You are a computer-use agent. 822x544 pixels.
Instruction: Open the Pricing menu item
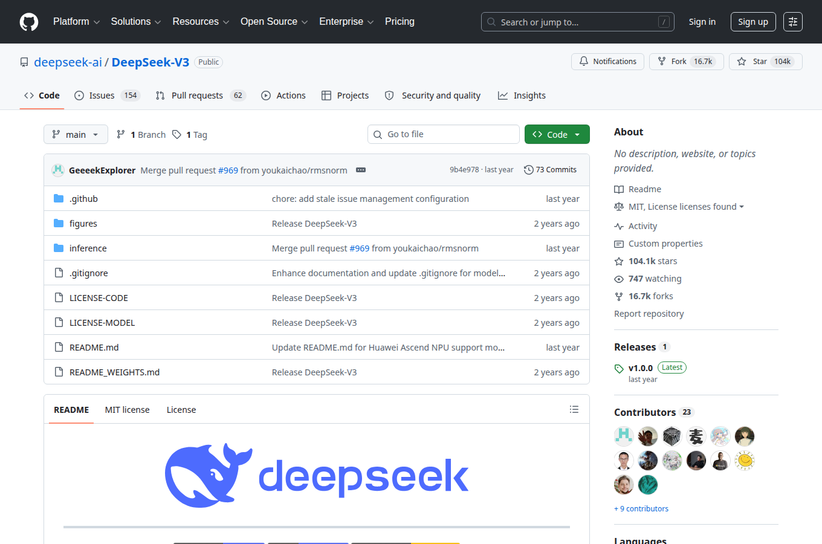coord(400,22)
